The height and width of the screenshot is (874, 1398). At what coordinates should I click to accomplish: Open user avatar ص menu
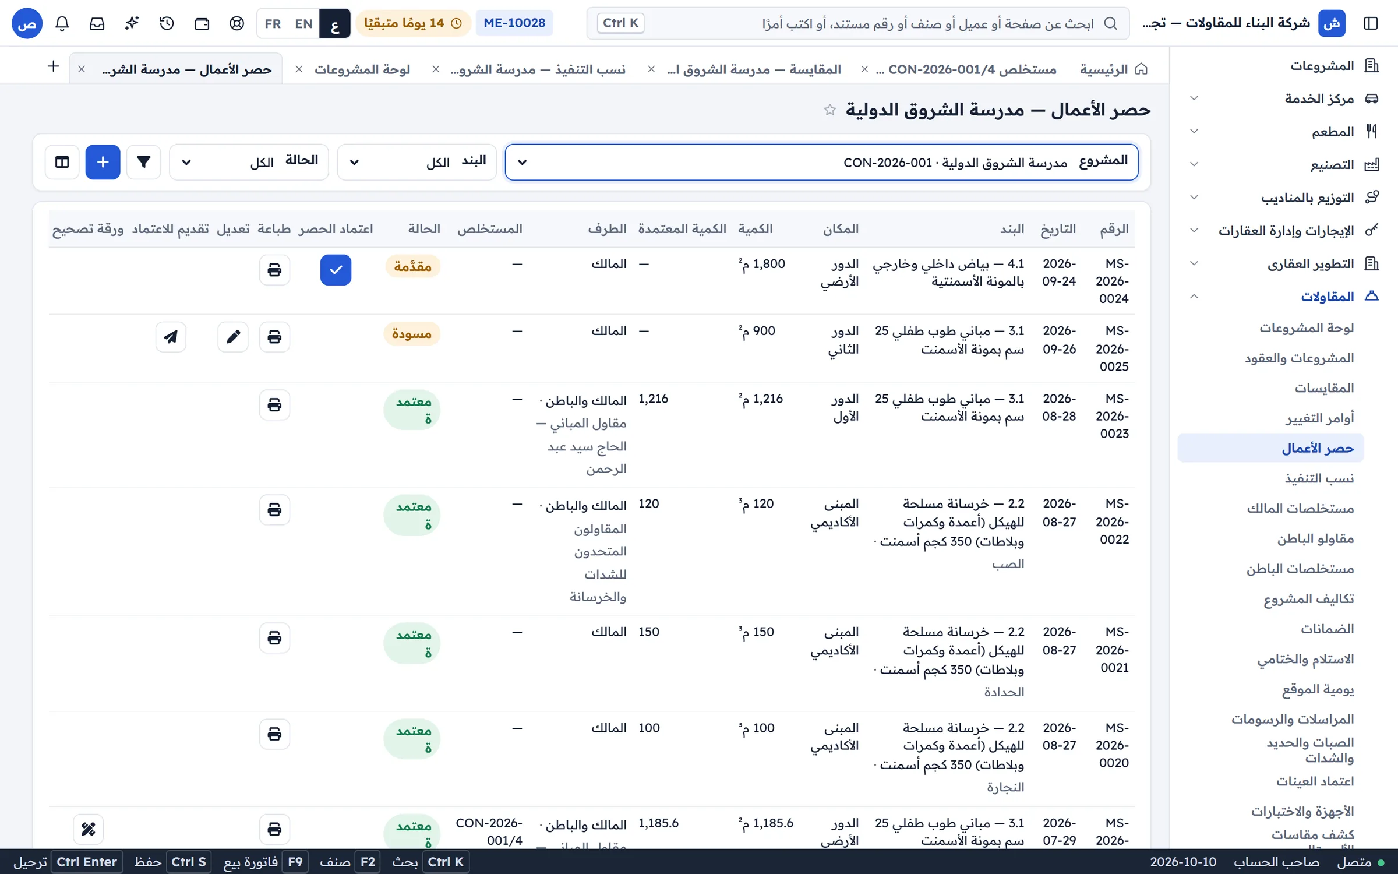(27, 23)
